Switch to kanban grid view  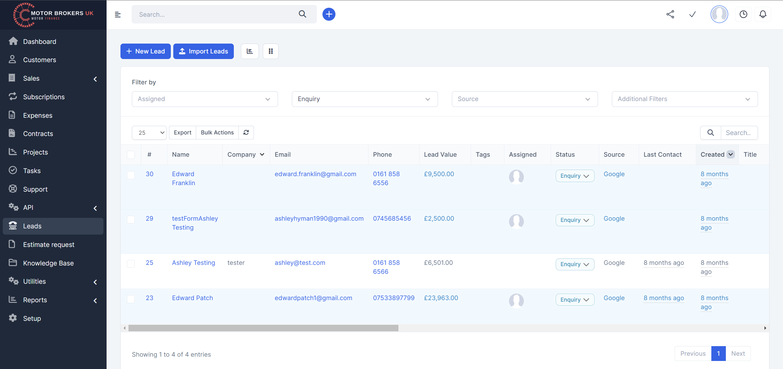[x=271, y=51]
